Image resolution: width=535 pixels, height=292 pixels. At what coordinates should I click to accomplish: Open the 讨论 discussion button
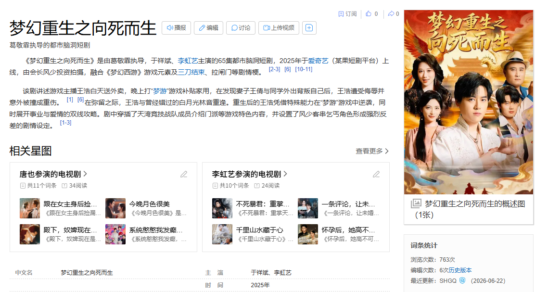click(x=241, y=28)
